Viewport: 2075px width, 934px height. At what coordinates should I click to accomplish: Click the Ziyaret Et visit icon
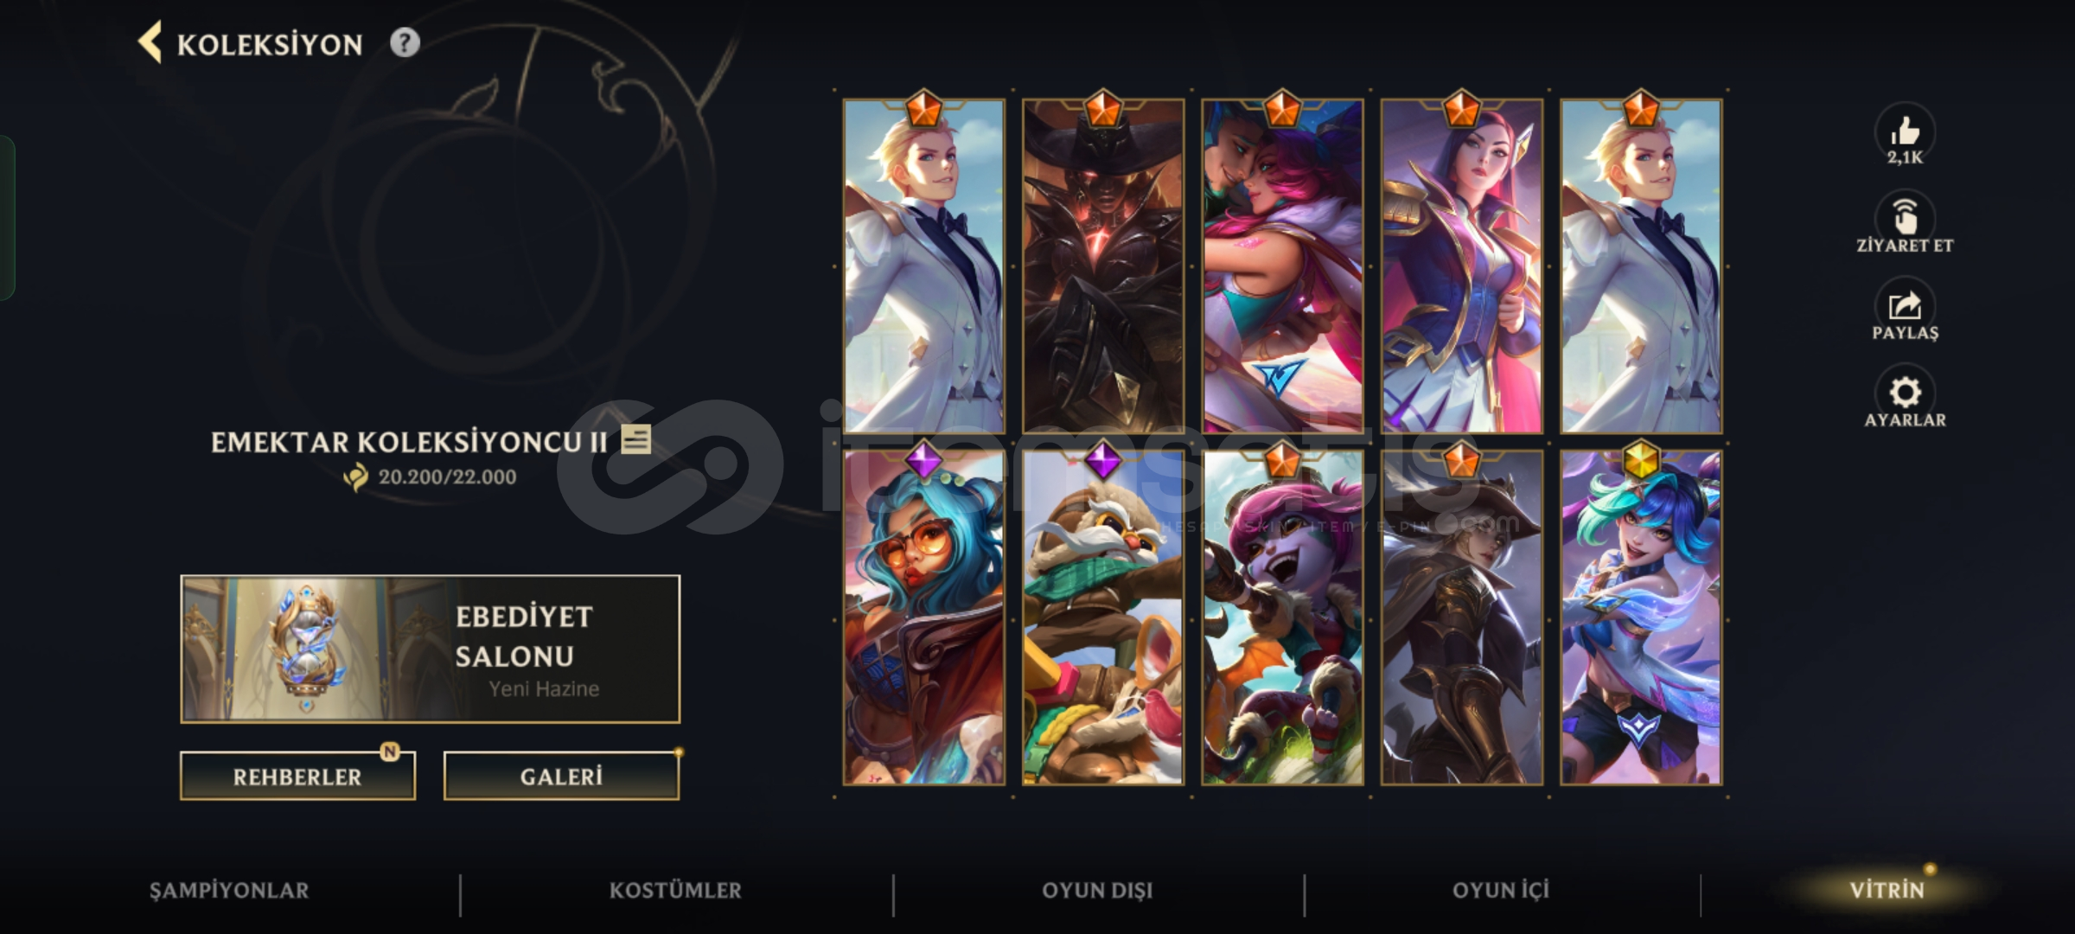pos(1905,216)
